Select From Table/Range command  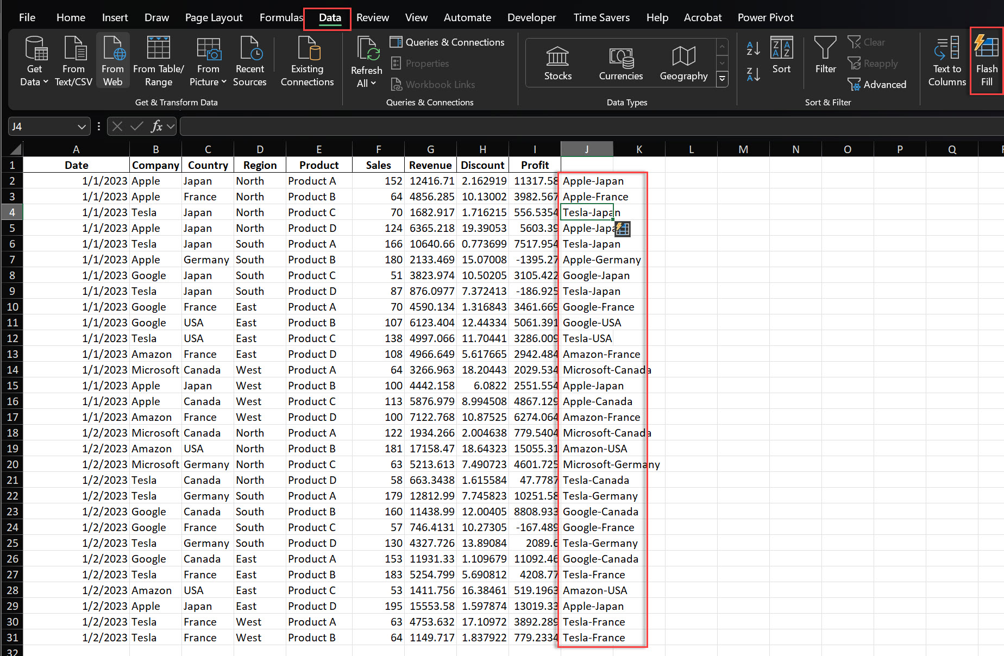point(158,61)
